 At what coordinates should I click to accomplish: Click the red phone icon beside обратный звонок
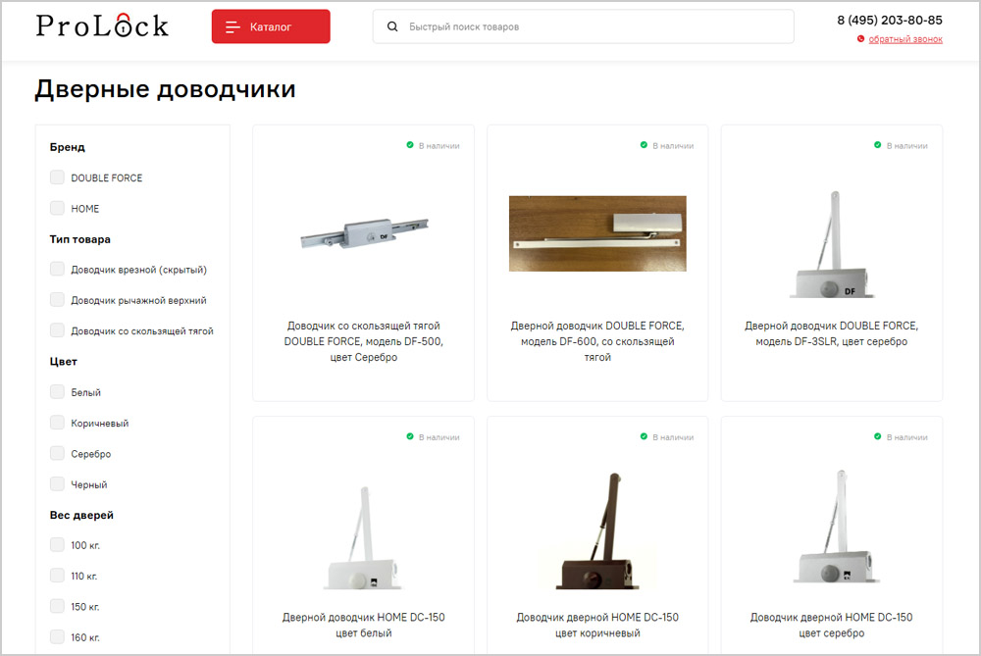pyautogui.click(x=860, y=39)
